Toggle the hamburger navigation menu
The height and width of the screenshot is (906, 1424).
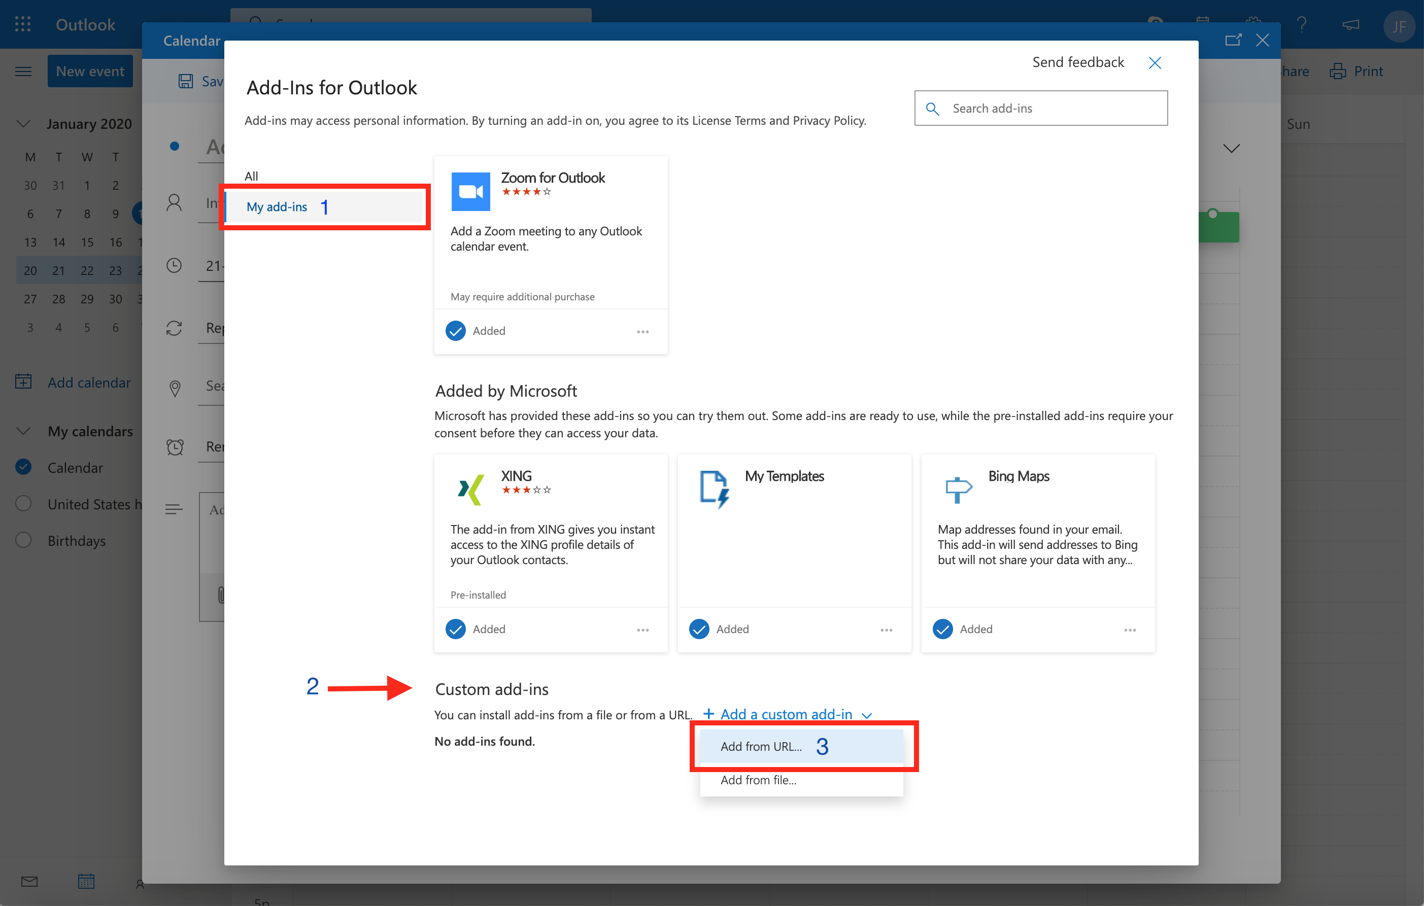pyautogui.click(x=23, y=72)
